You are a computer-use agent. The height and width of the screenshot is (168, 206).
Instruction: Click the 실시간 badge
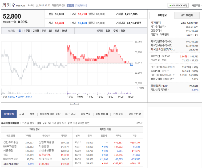[70, 6]
